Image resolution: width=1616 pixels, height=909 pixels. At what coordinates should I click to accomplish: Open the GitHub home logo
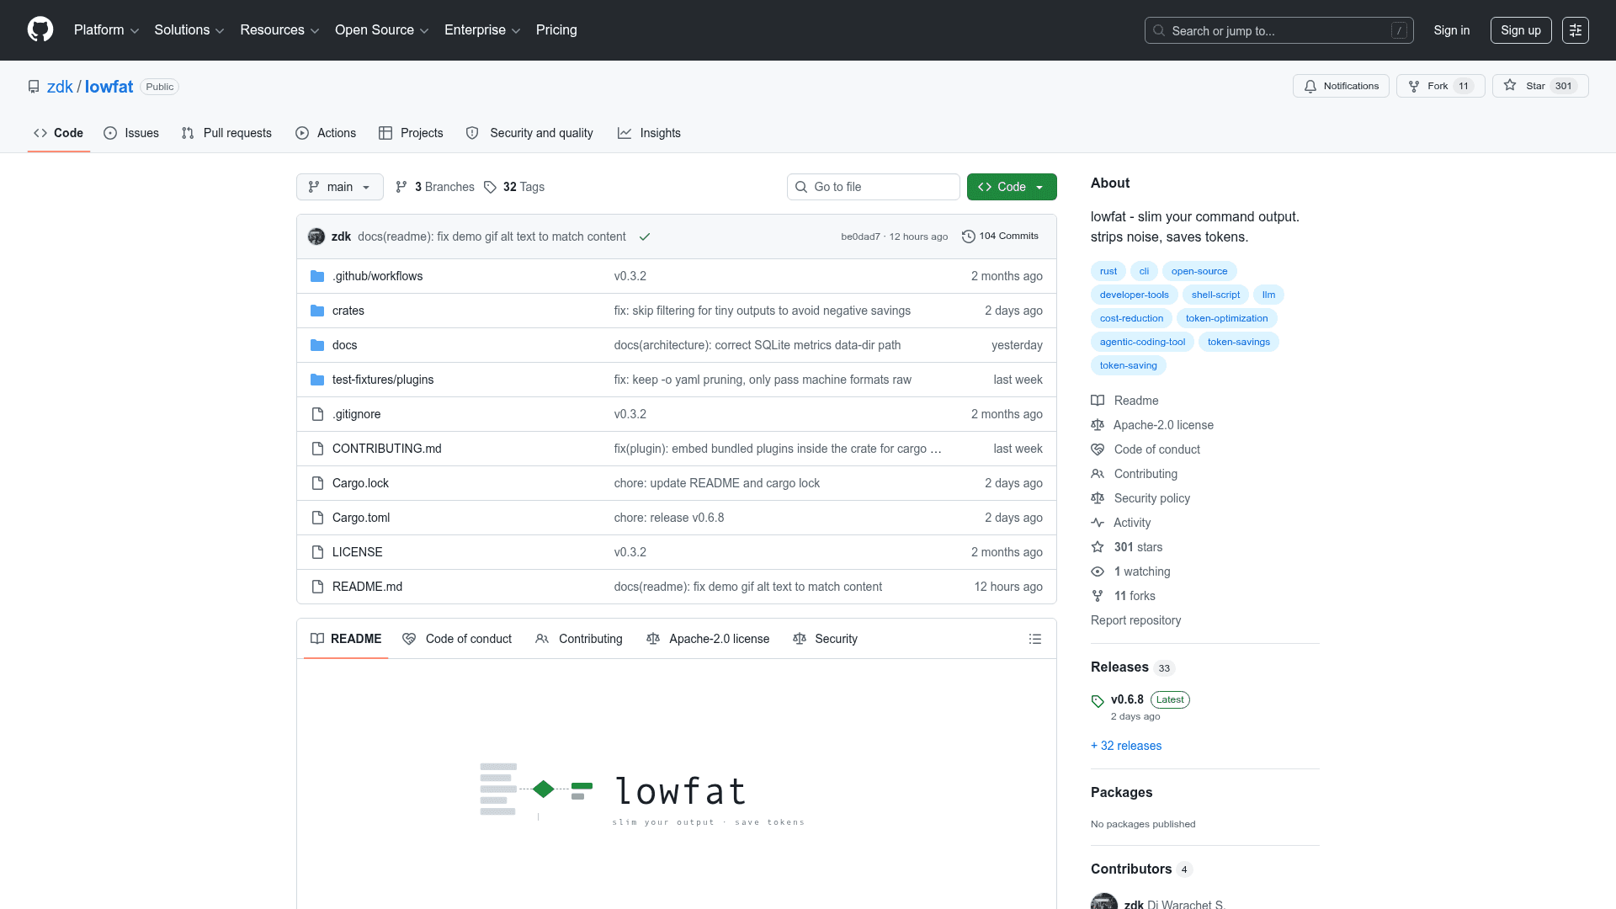tap(40, 29)
